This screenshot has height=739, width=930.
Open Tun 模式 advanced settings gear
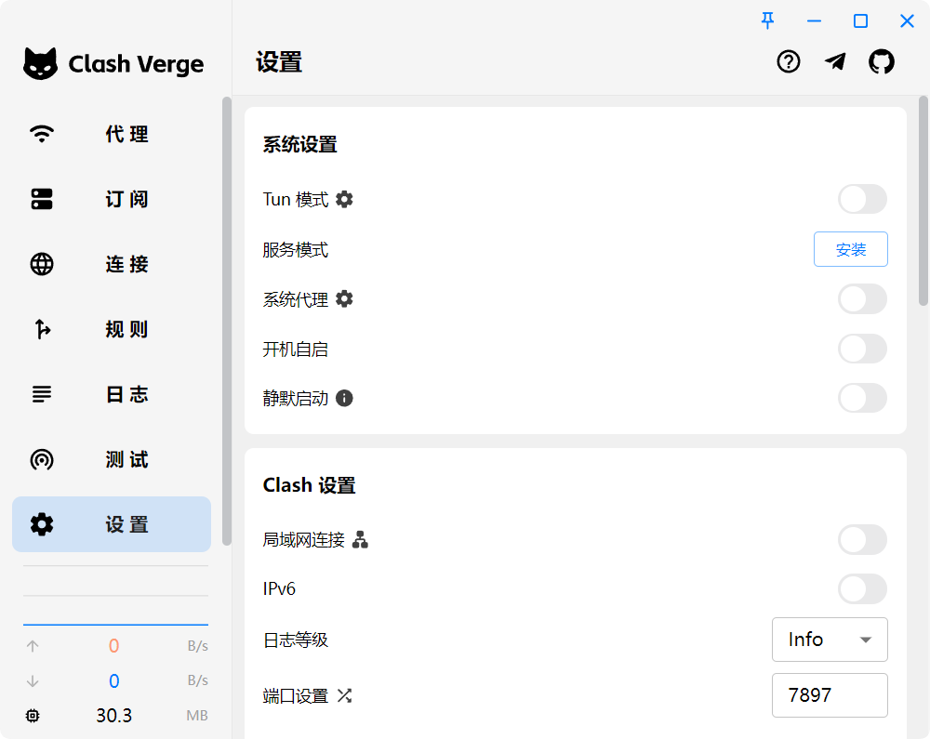pos(343,199)
